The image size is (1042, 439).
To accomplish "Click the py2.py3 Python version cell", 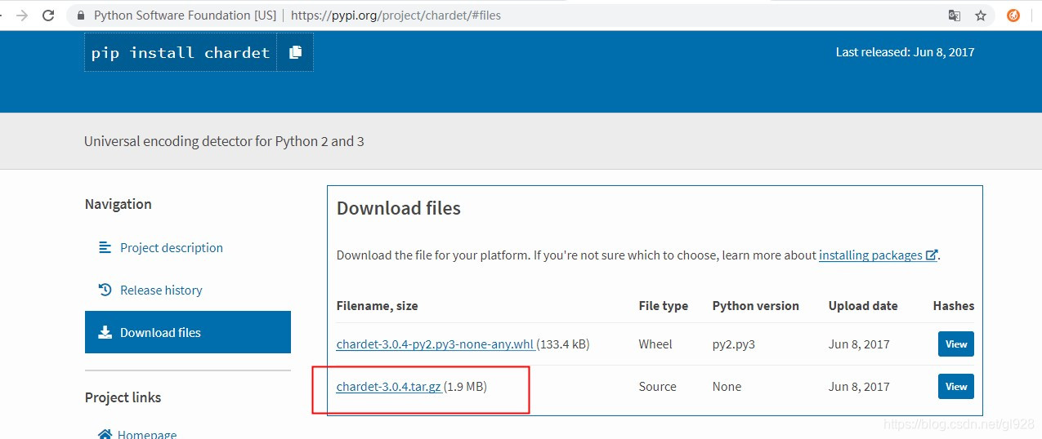I will click(734, 344).
